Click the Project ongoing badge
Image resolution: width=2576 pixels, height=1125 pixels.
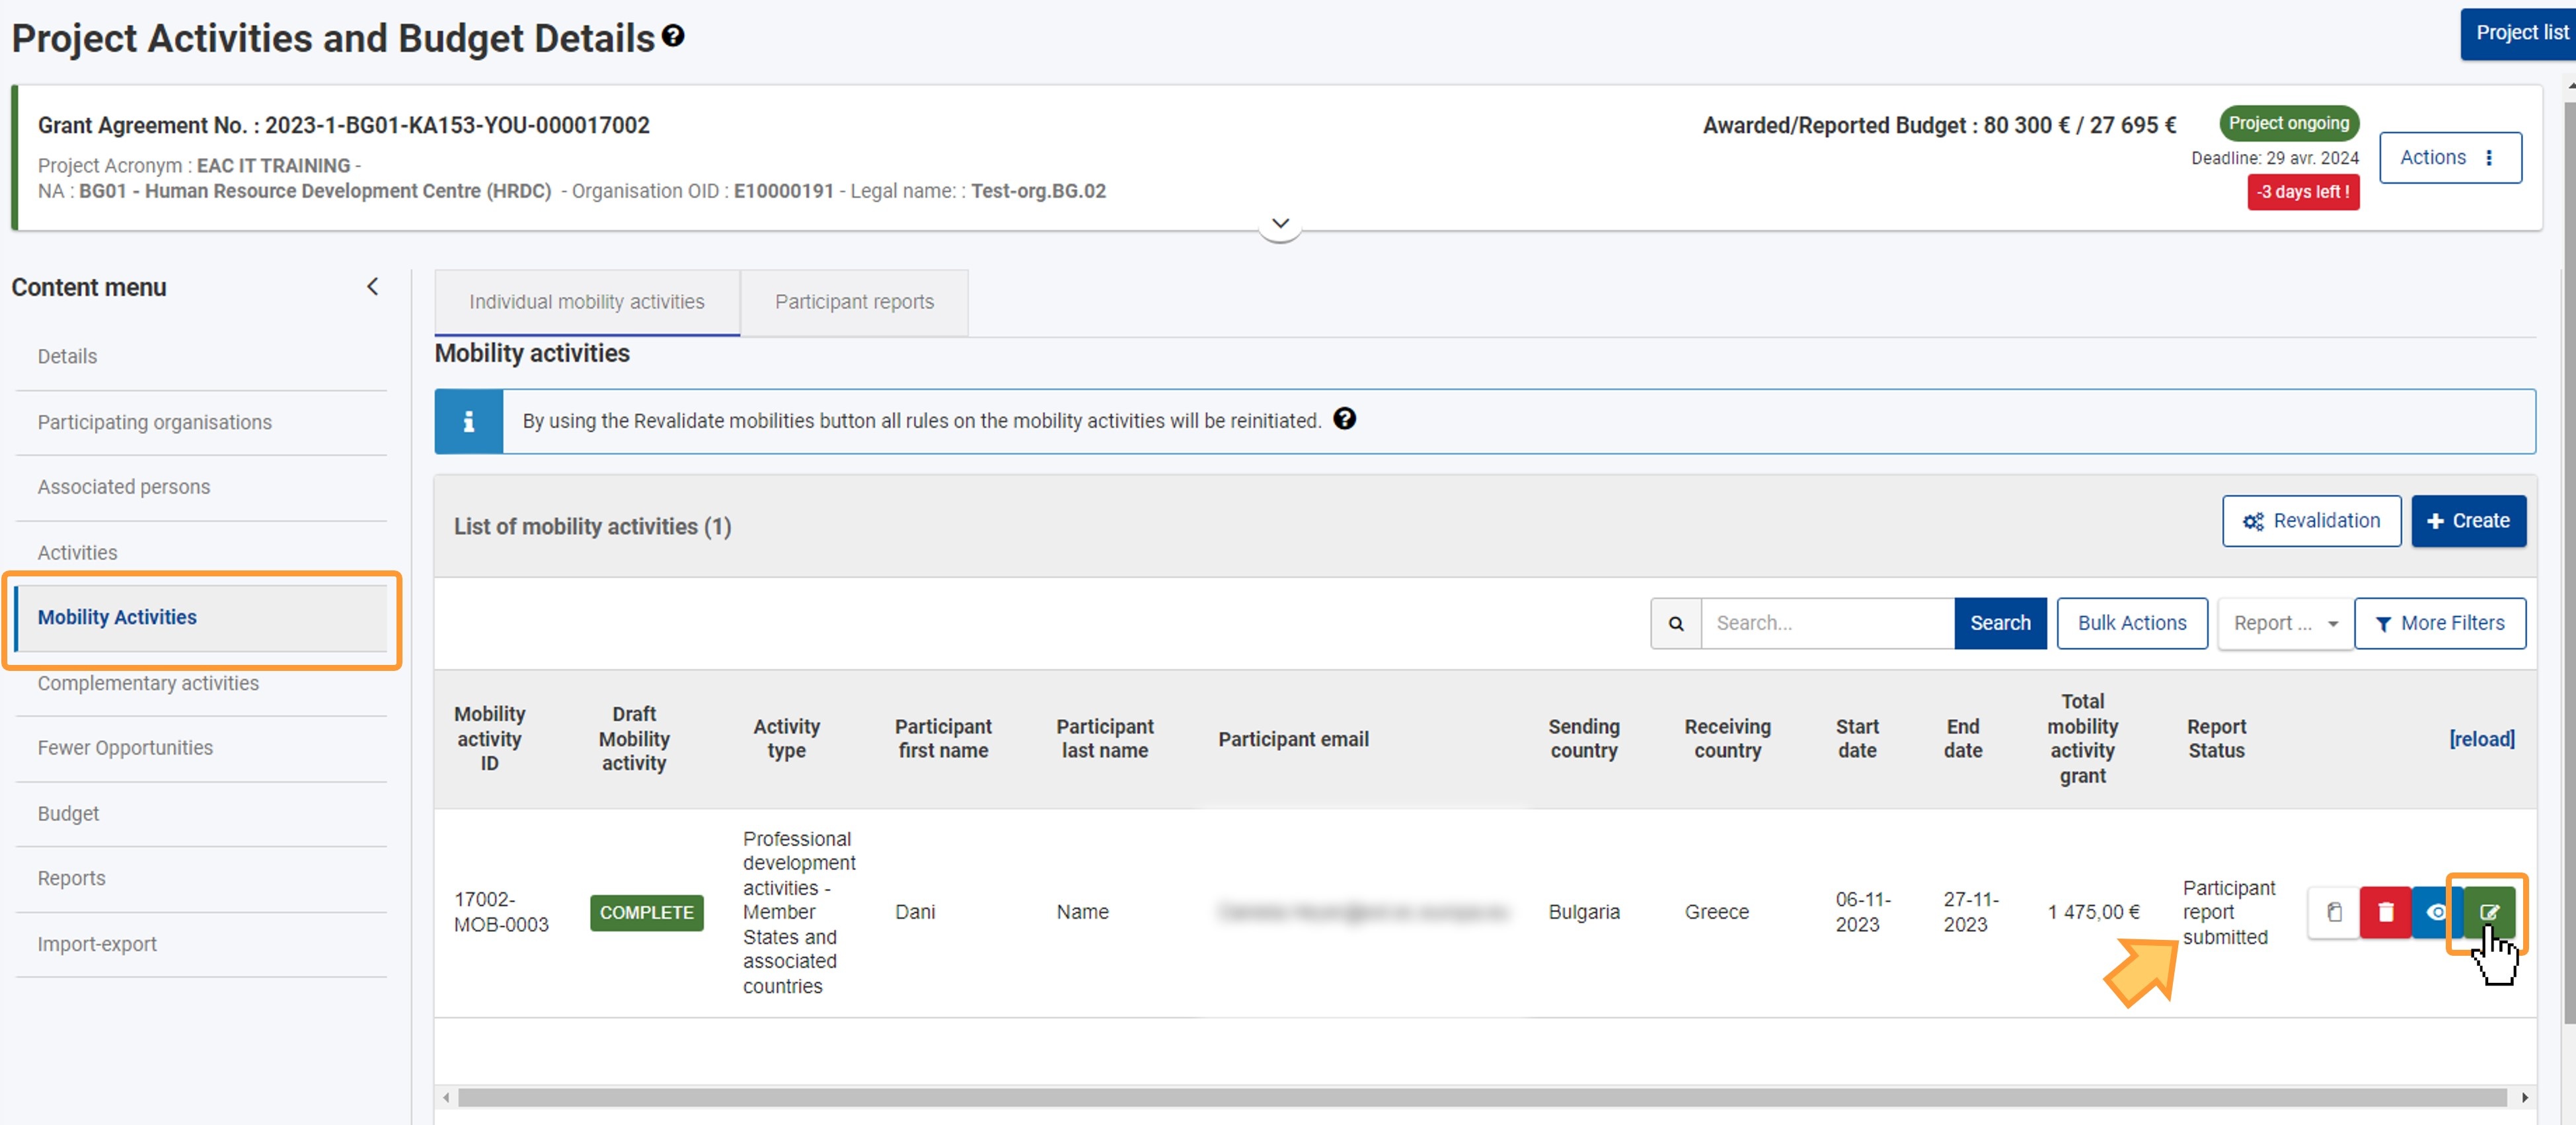2288,123
